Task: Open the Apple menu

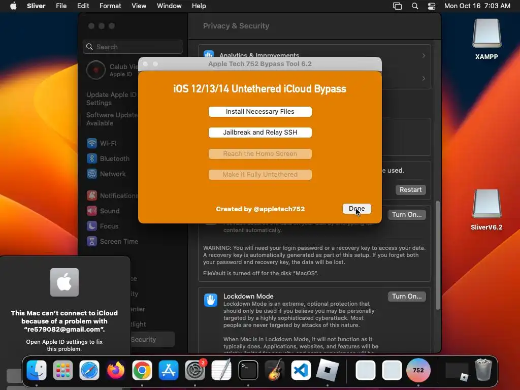Action: coord(13,6)
